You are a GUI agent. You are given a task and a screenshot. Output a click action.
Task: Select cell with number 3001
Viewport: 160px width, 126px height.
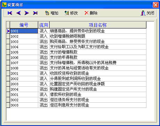(x=24, y=95)
